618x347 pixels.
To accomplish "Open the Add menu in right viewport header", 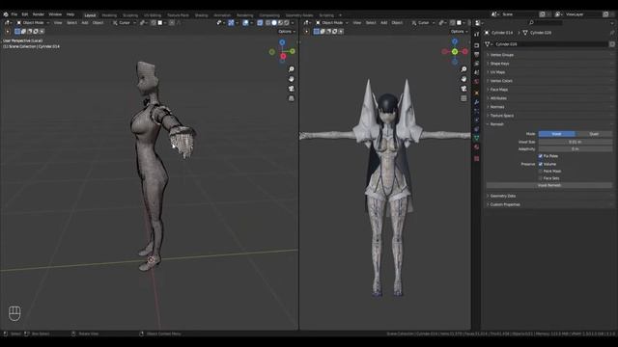I will 384,23.
